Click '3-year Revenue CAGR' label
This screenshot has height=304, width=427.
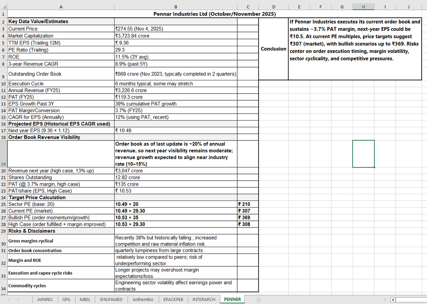(x=61, y=64)
